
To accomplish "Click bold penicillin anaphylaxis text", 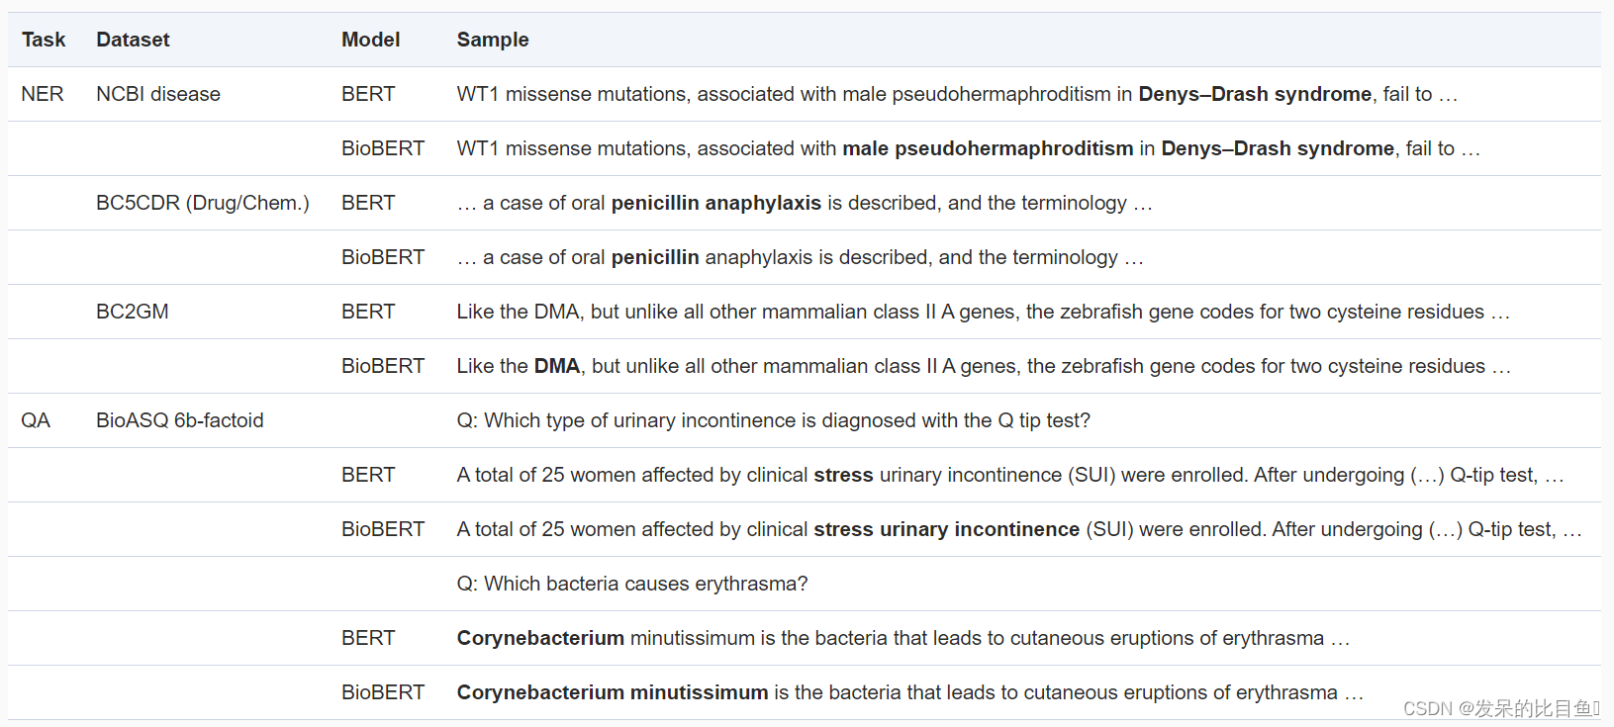I will coord(716,203).
